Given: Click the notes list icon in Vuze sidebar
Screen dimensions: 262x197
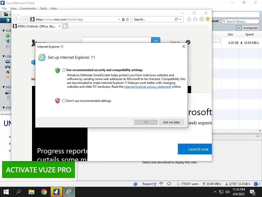Looking at the screenshot, I should [8, 46].
